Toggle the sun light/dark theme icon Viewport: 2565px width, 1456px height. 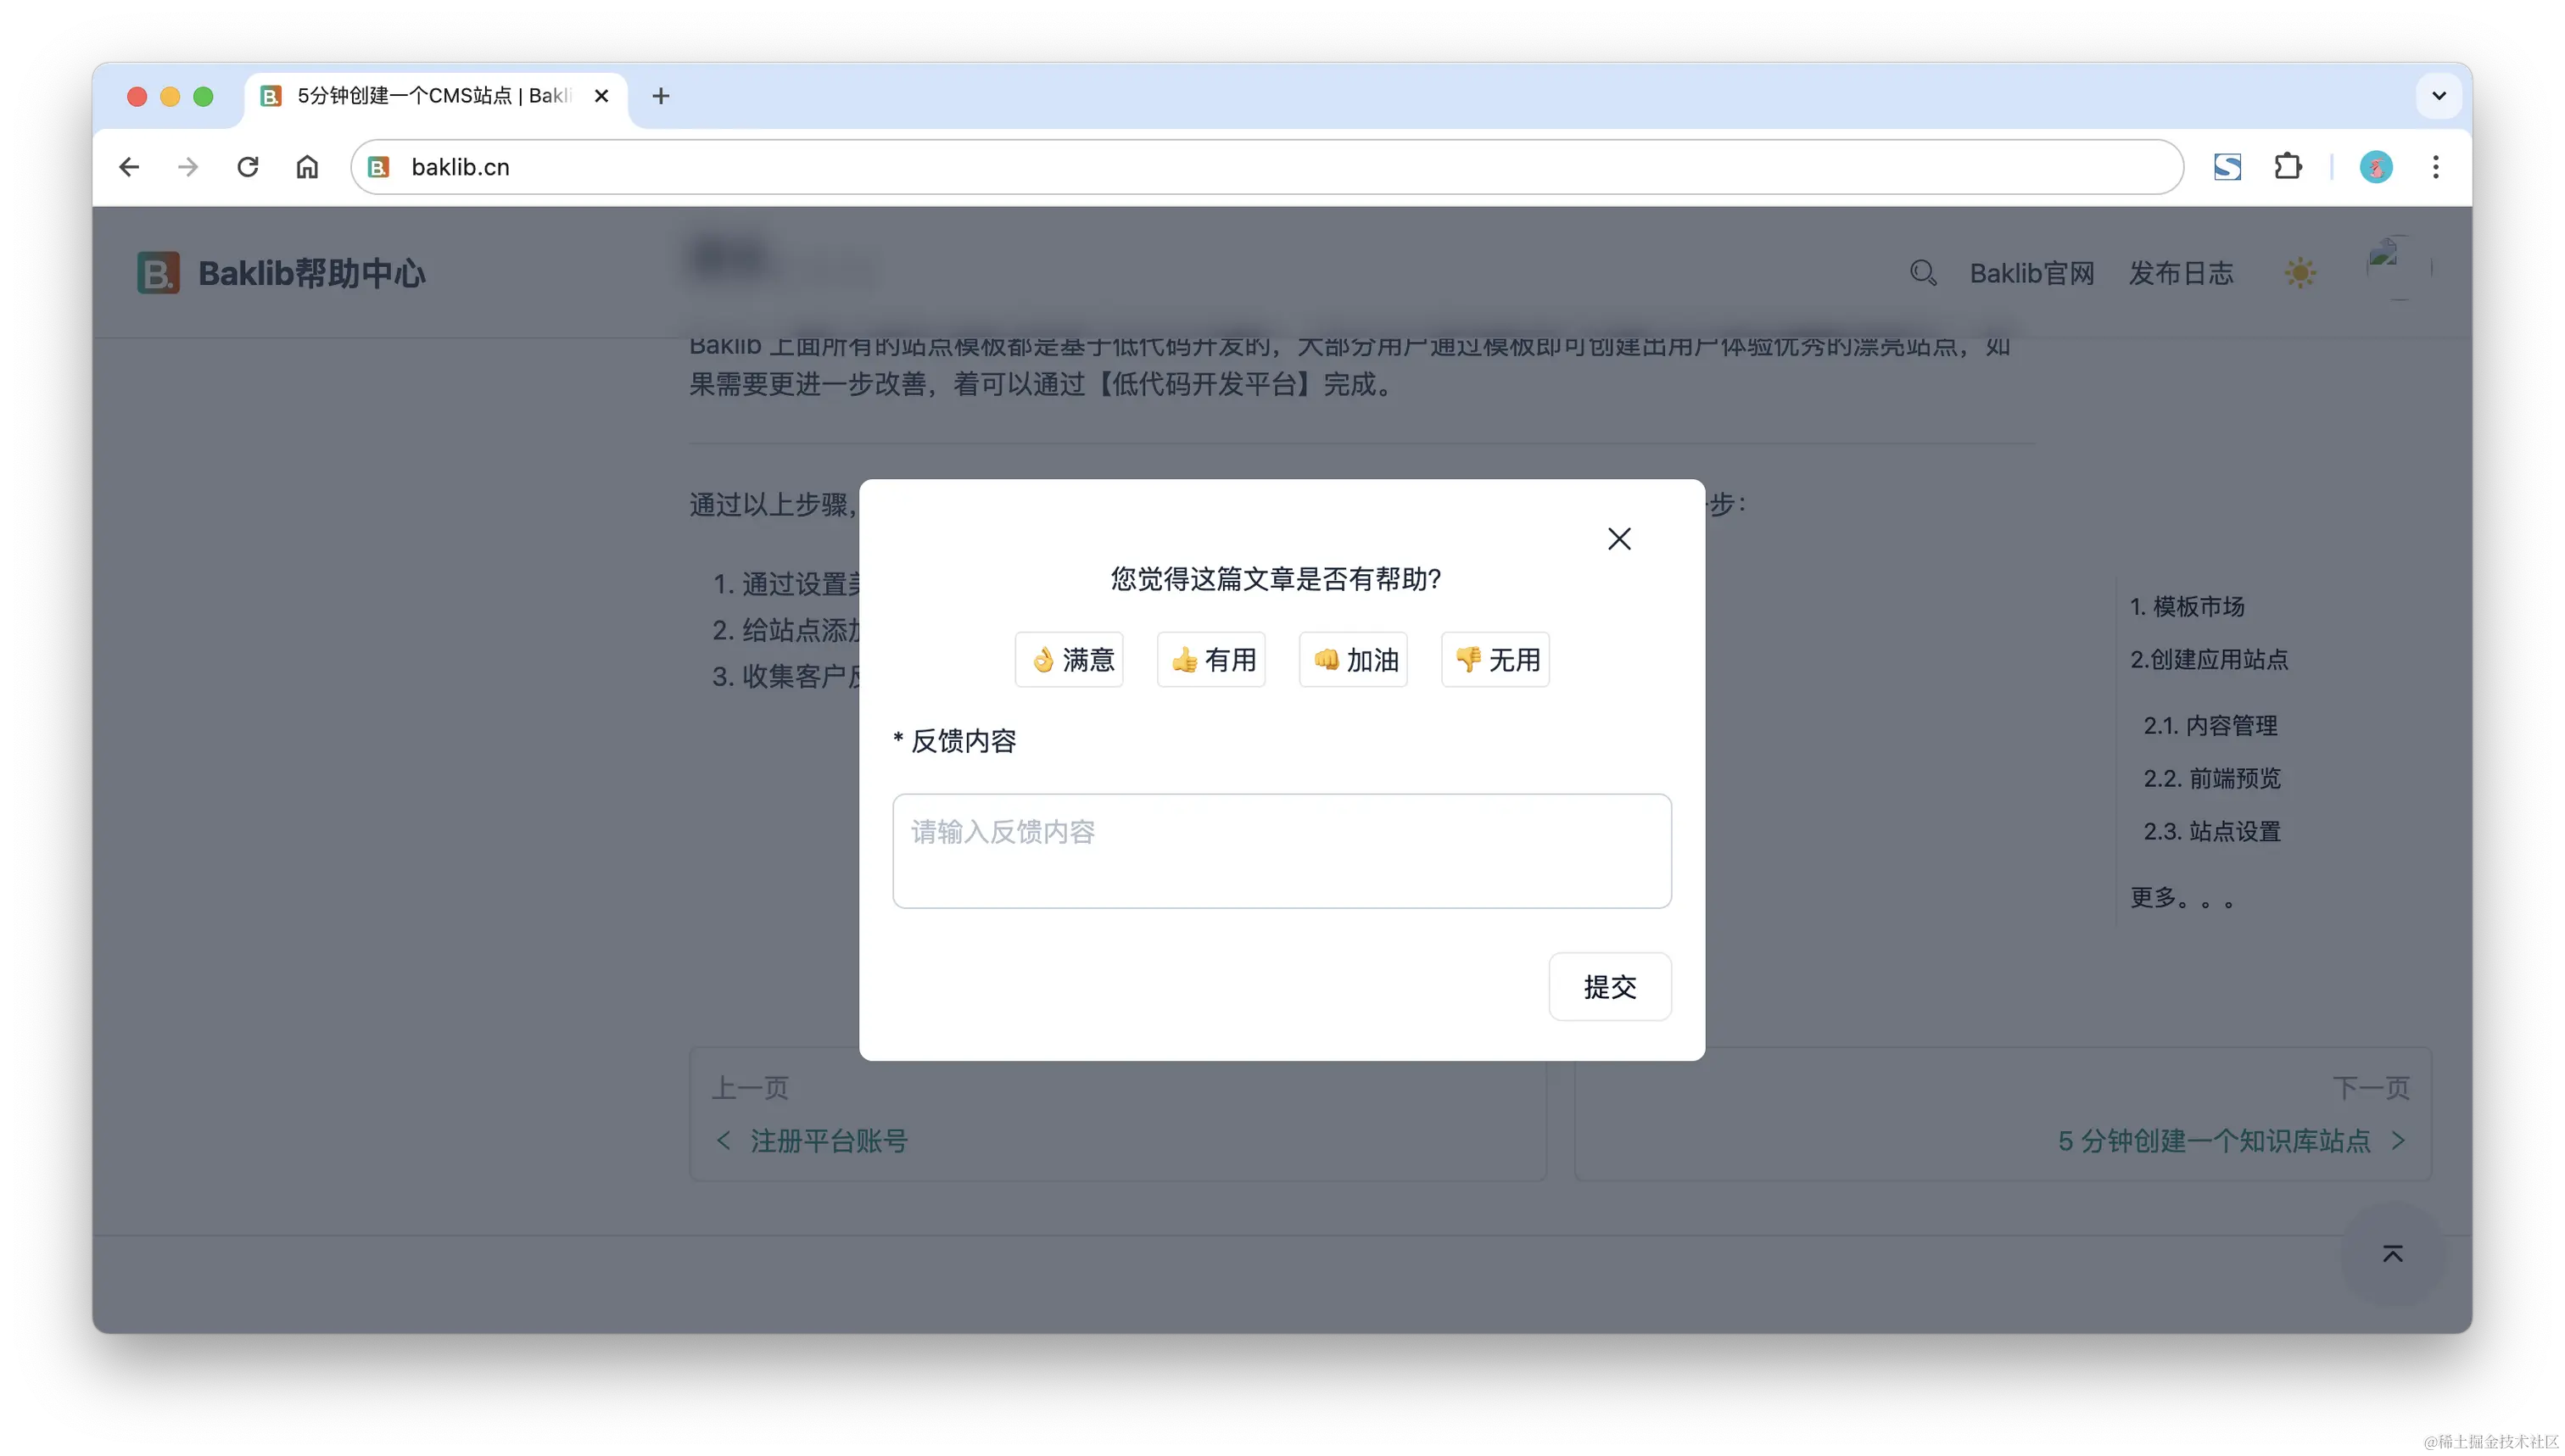coord(2300,273)
